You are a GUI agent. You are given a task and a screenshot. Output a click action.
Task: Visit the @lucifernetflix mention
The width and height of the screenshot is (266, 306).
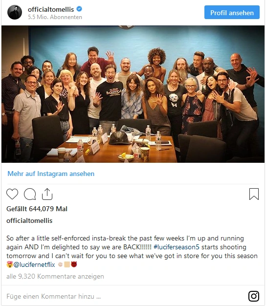(34, 264)
